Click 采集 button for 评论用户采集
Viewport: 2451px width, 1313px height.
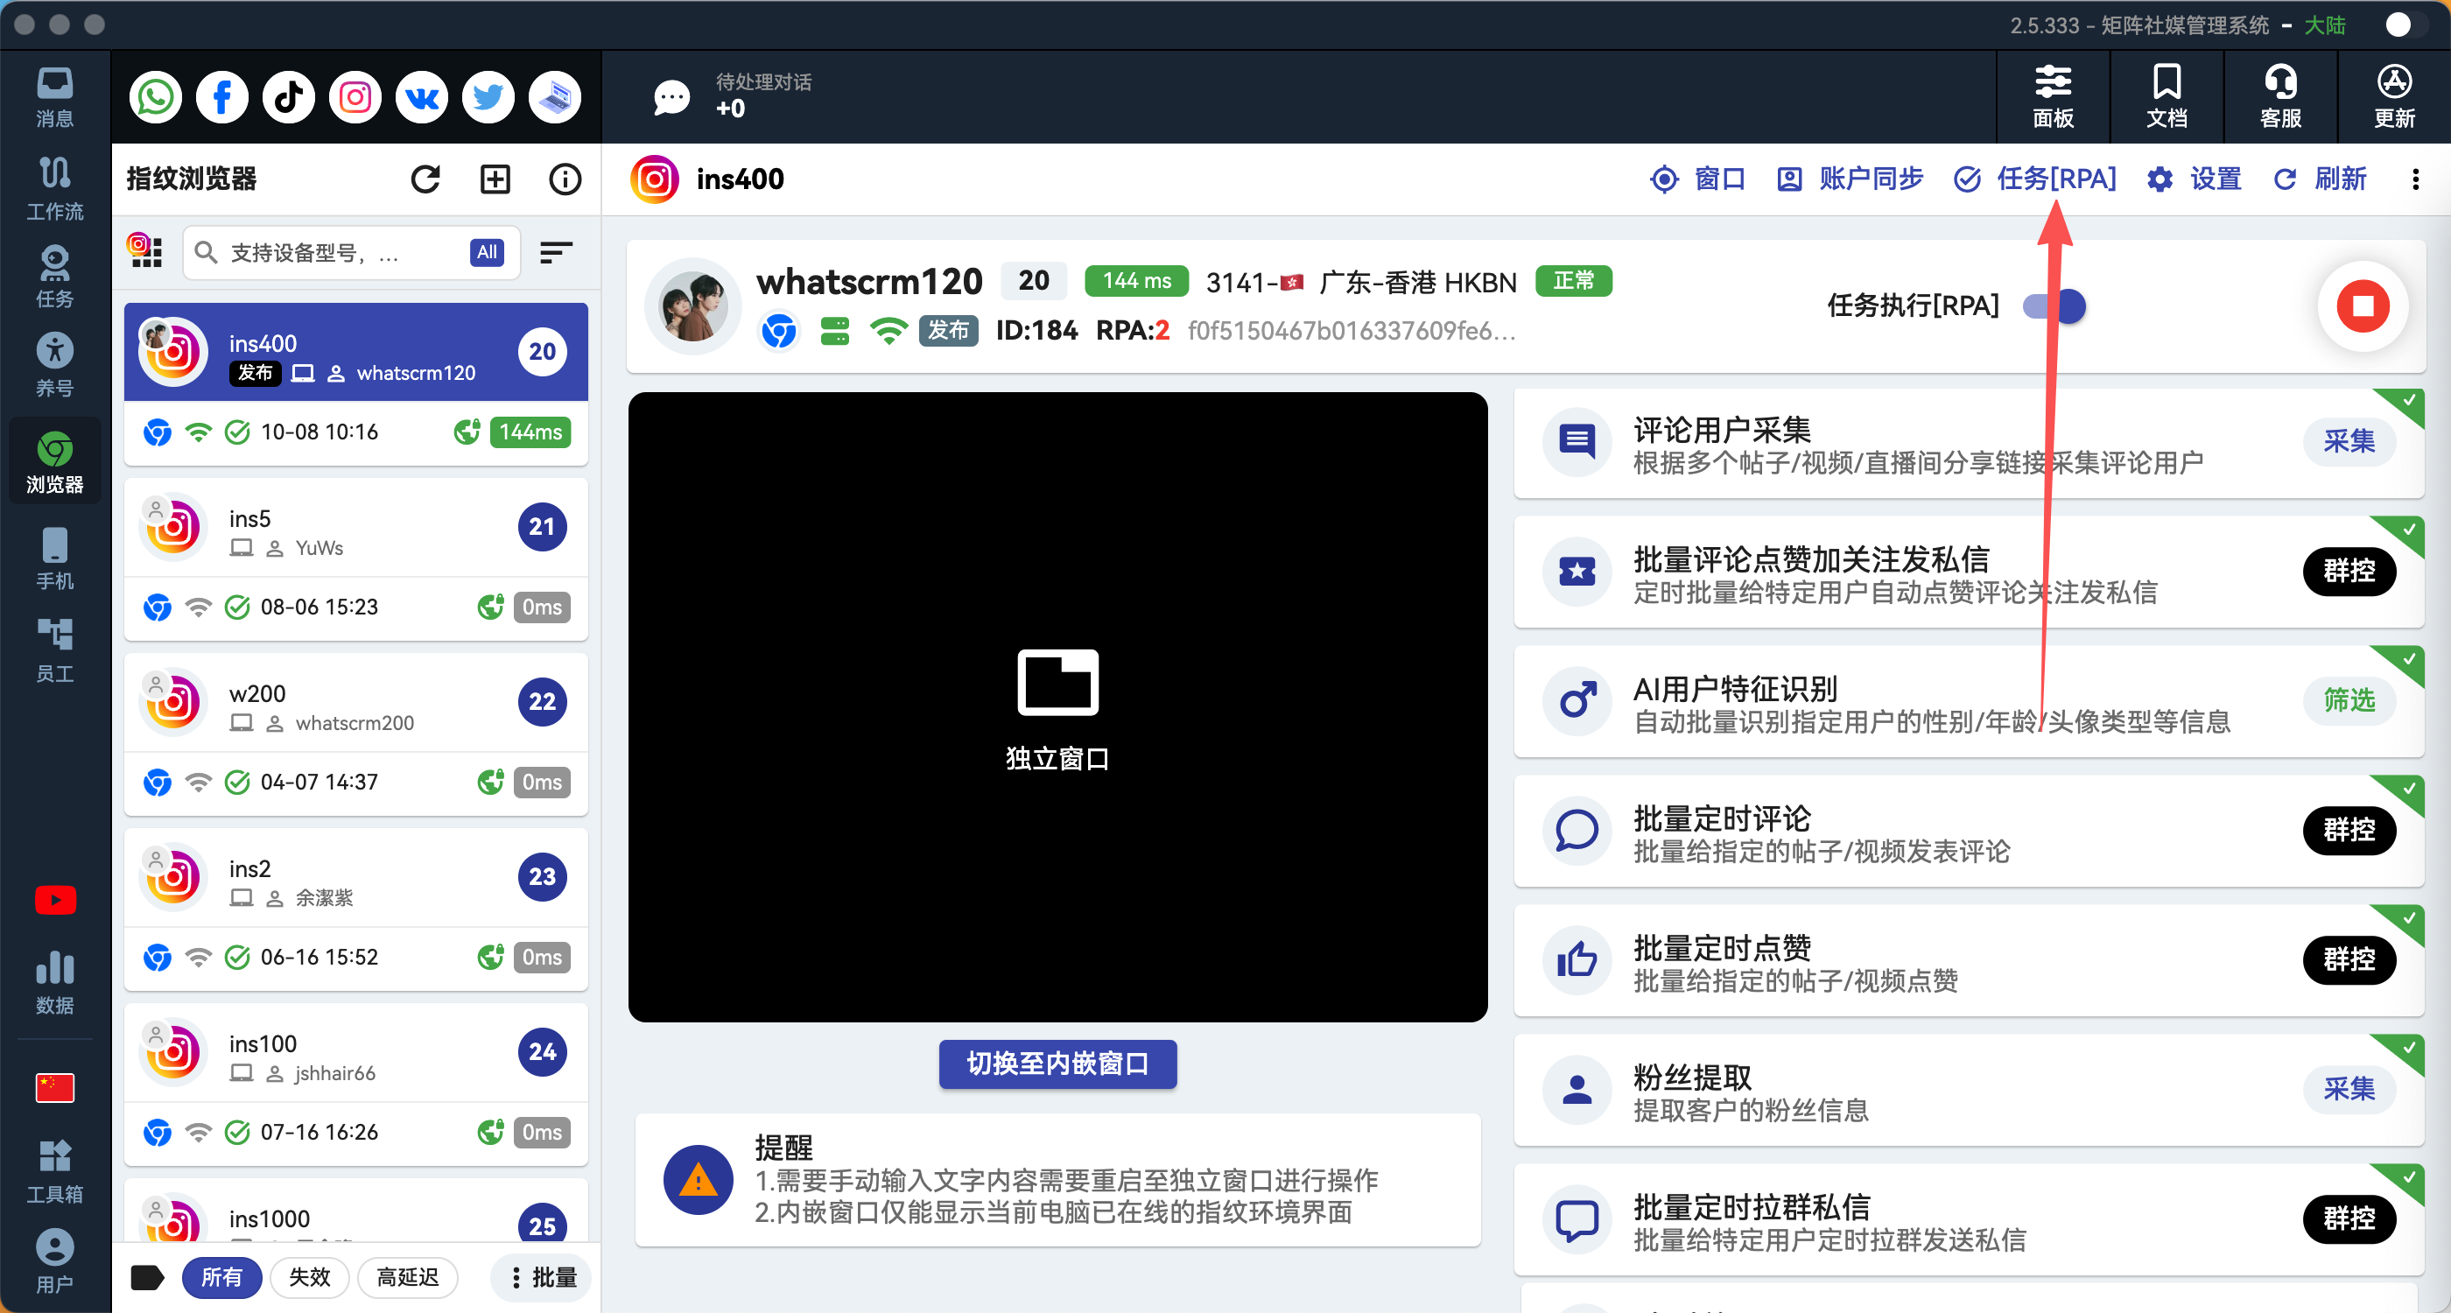click(x=2349, y=441)
